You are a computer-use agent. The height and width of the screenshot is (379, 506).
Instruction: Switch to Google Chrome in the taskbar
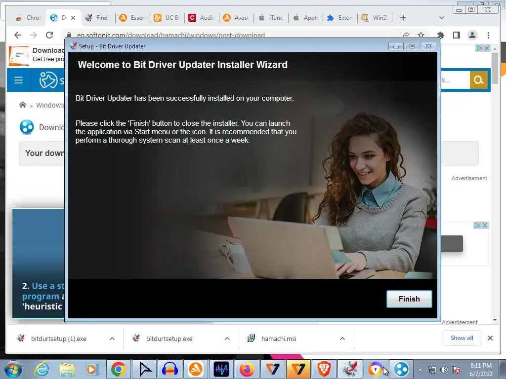pos(119,369)
